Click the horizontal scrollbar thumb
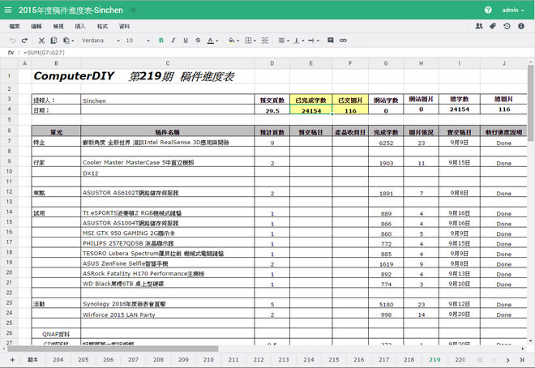 click(x=113, y=349)
